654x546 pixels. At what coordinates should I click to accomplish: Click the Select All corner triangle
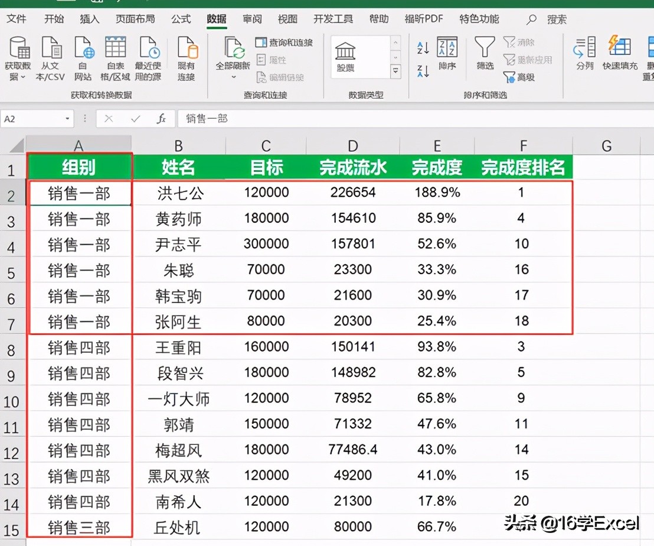pos(17,146)
